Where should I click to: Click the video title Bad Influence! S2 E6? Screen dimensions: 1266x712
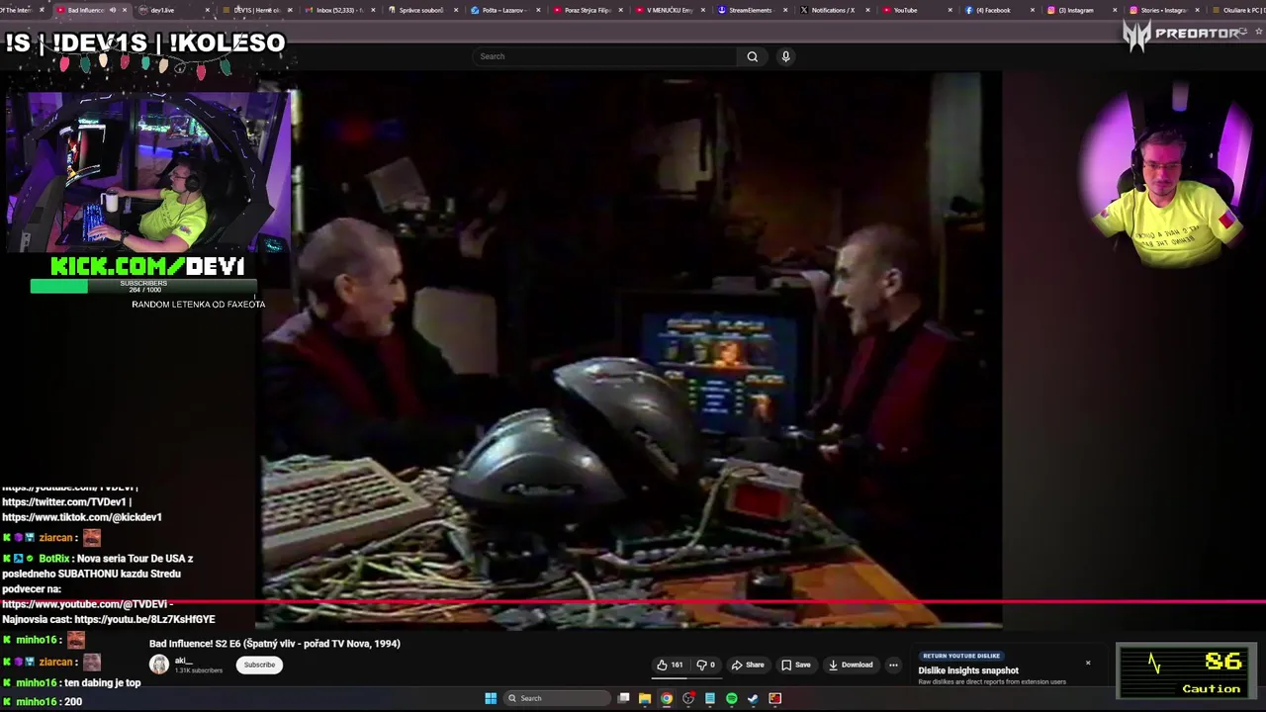click(x=275, y=644)
